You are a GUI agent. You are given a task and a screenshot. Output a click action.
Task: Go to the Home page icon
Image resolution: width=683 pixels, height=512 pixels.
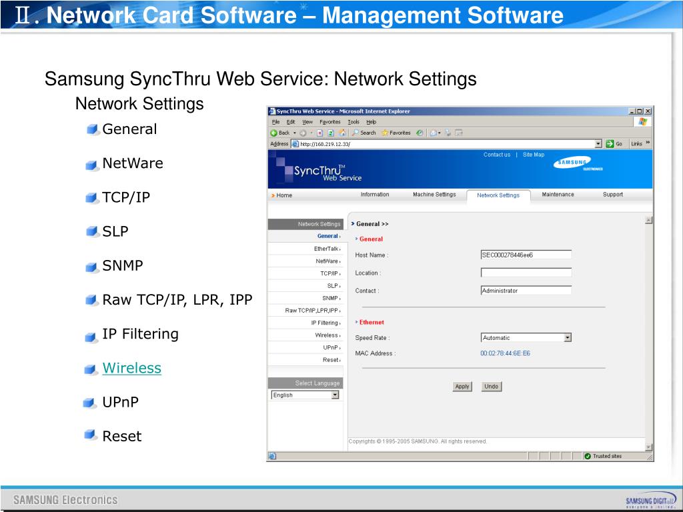342,133
